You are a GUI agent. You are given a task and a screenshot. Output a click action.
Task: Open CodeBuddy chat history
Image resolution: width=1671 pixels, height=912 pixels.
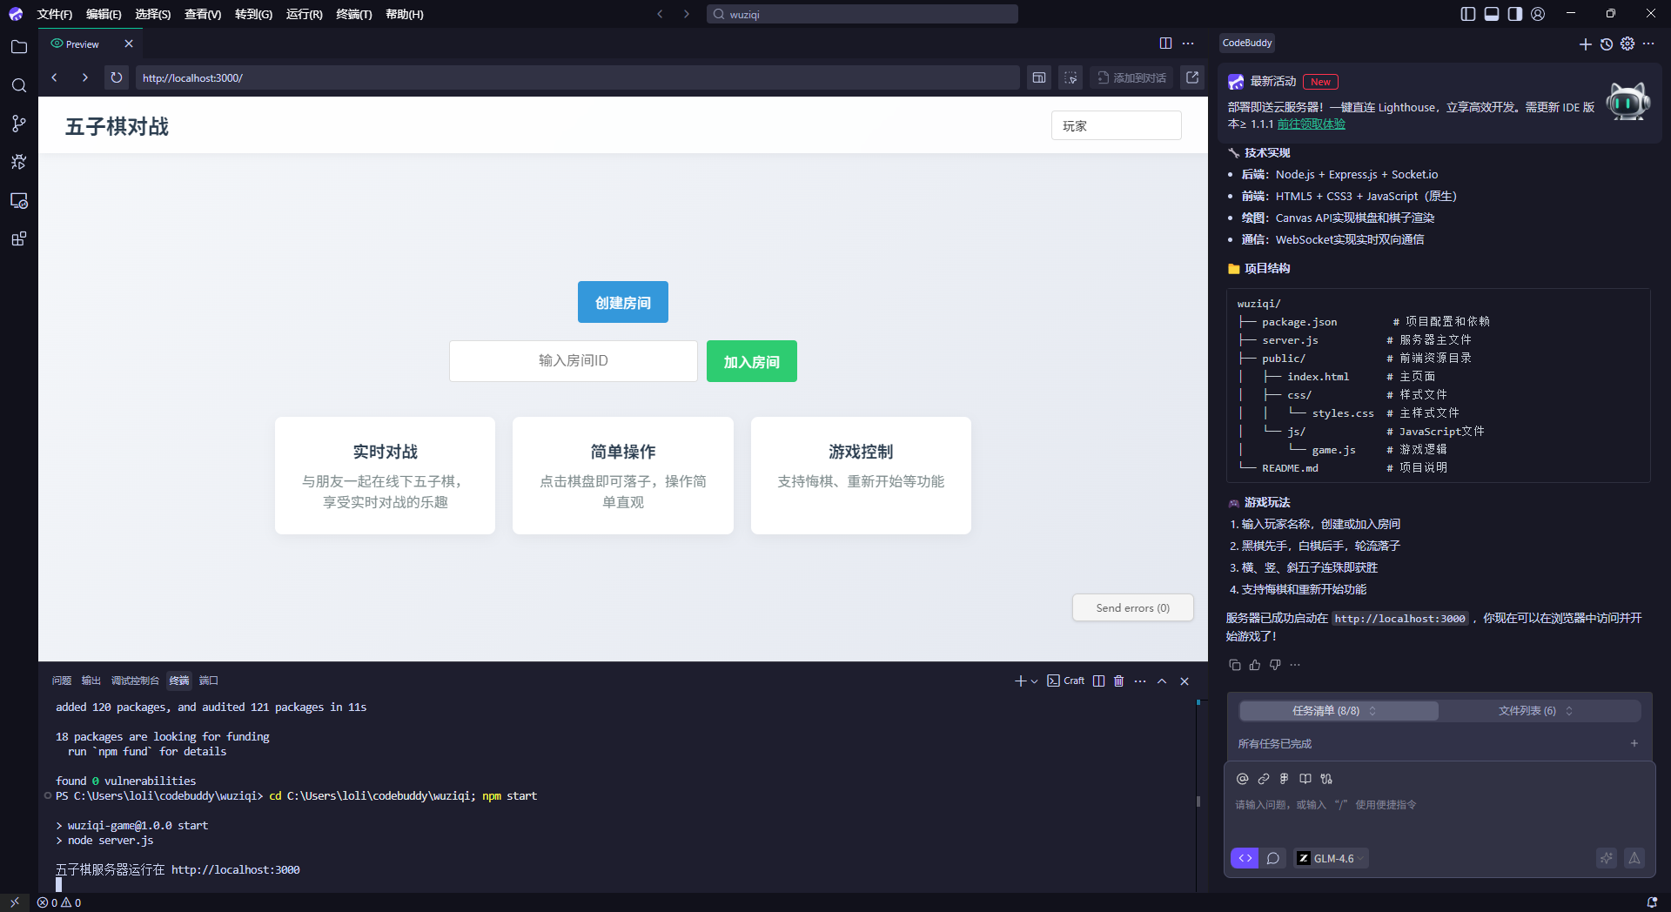(x=1607, y=44)
